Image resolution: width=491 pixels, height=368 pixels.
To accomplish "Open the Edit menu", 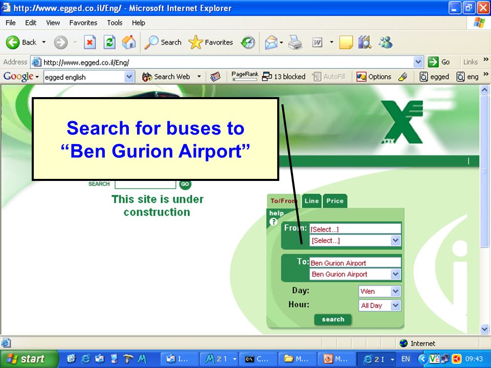I will click(31, 23).
